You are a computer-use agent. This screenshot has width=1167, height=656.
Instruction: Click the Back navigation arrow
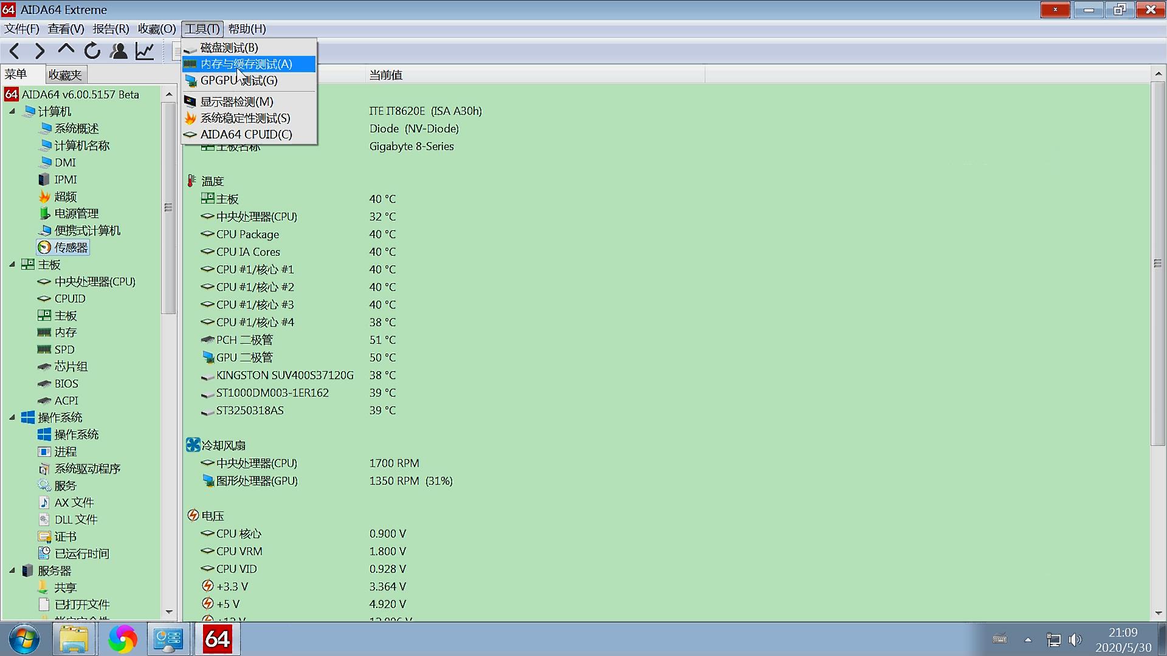(x=15, y=52)
